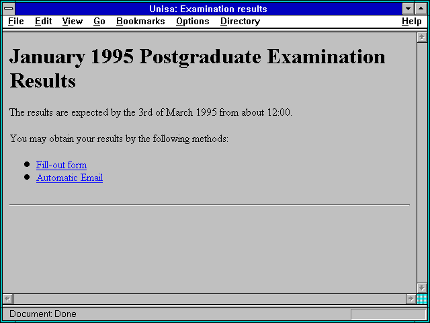Open the Options menu
The height and width of the screenshot is (323, 430).
[193, 21]
